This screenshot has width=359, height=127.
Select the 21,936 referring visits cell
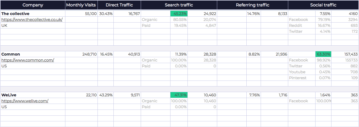[274, 54]
